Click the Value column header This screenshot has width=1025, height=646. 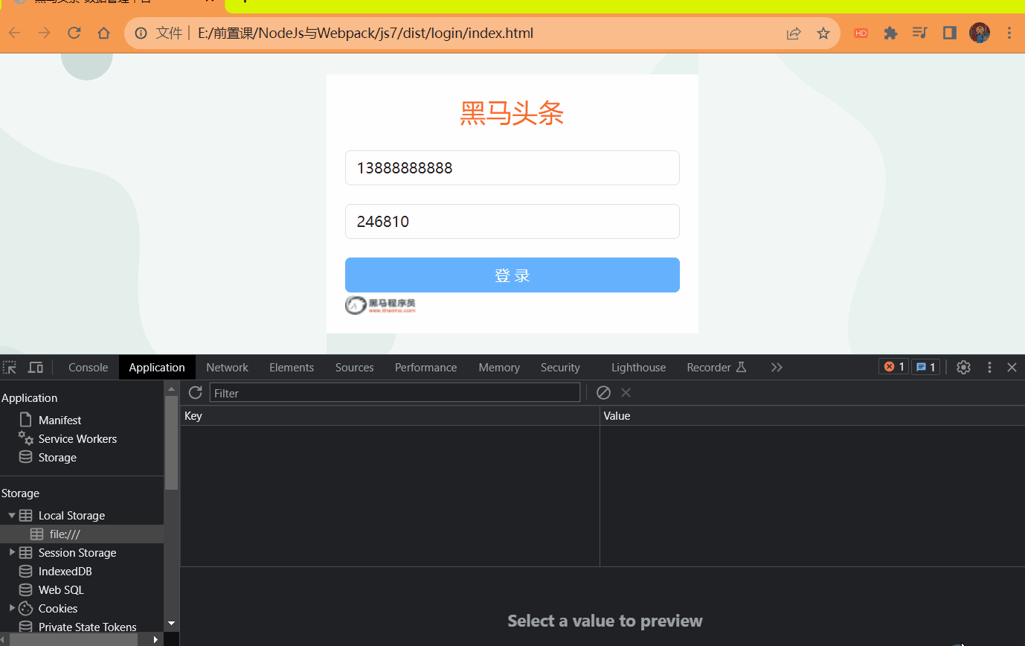click(812, 416)
